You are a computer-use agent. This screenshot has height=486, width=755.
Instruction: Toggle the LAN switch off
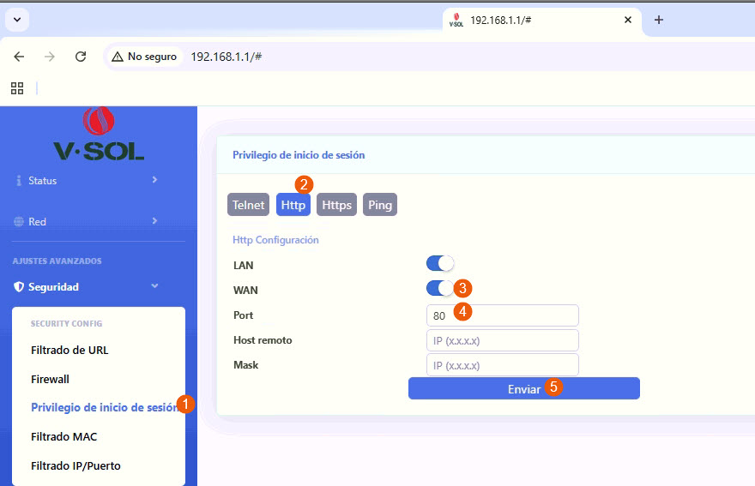(x=439, y=264)
